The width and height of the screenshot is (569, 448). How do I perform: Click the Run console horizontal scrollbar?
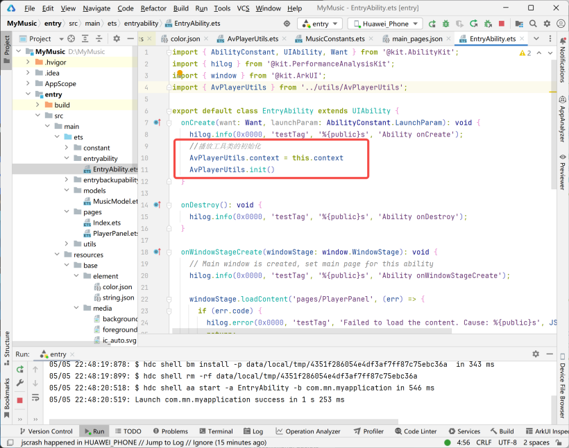click(223, 422)
